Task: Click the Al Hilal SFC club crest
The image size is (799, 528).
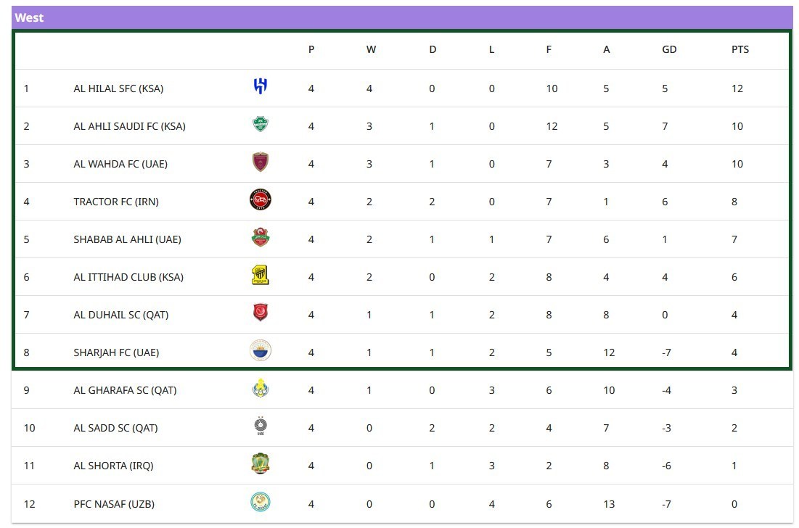Action: click(260, 86)
